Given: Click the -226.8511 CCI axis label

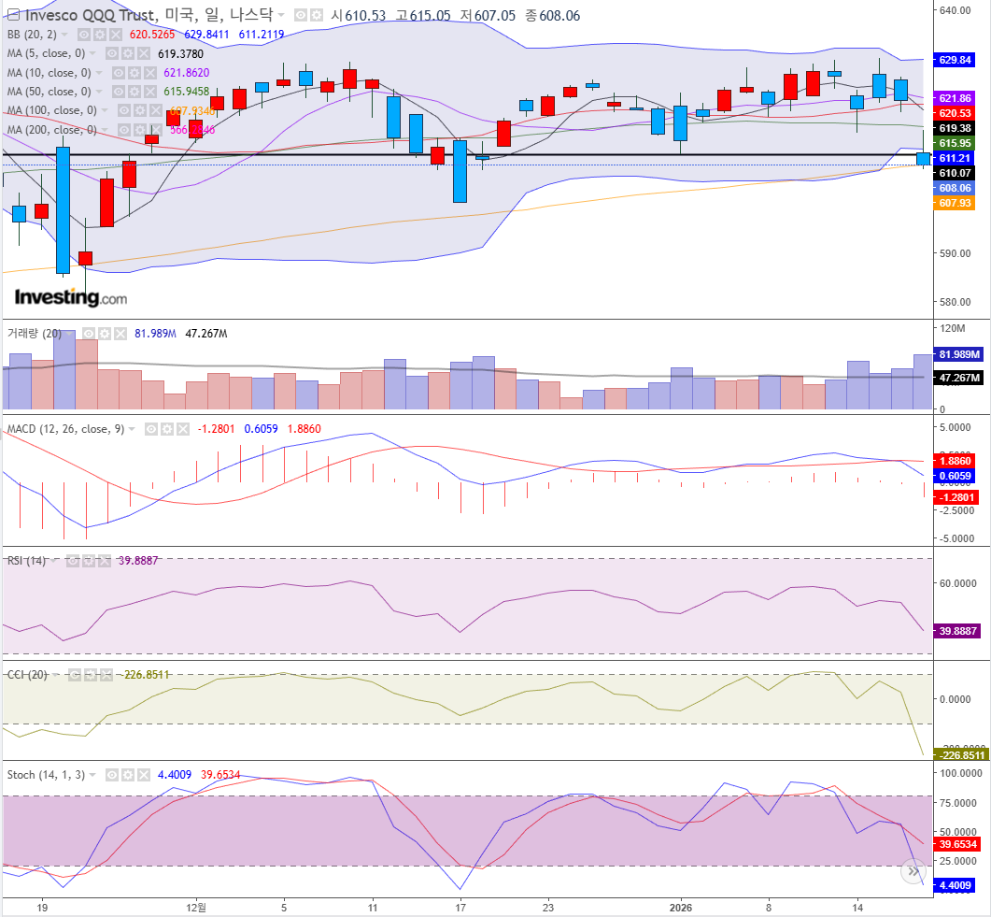Looking at the screenshot, I should pos(961,755).
